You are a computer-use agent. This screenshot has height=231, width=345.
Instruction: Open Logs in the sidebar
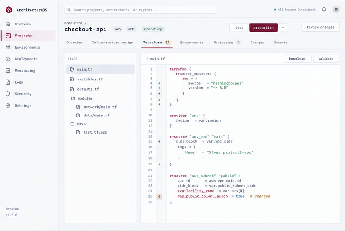pyautogui.click(x=28, y=82)
